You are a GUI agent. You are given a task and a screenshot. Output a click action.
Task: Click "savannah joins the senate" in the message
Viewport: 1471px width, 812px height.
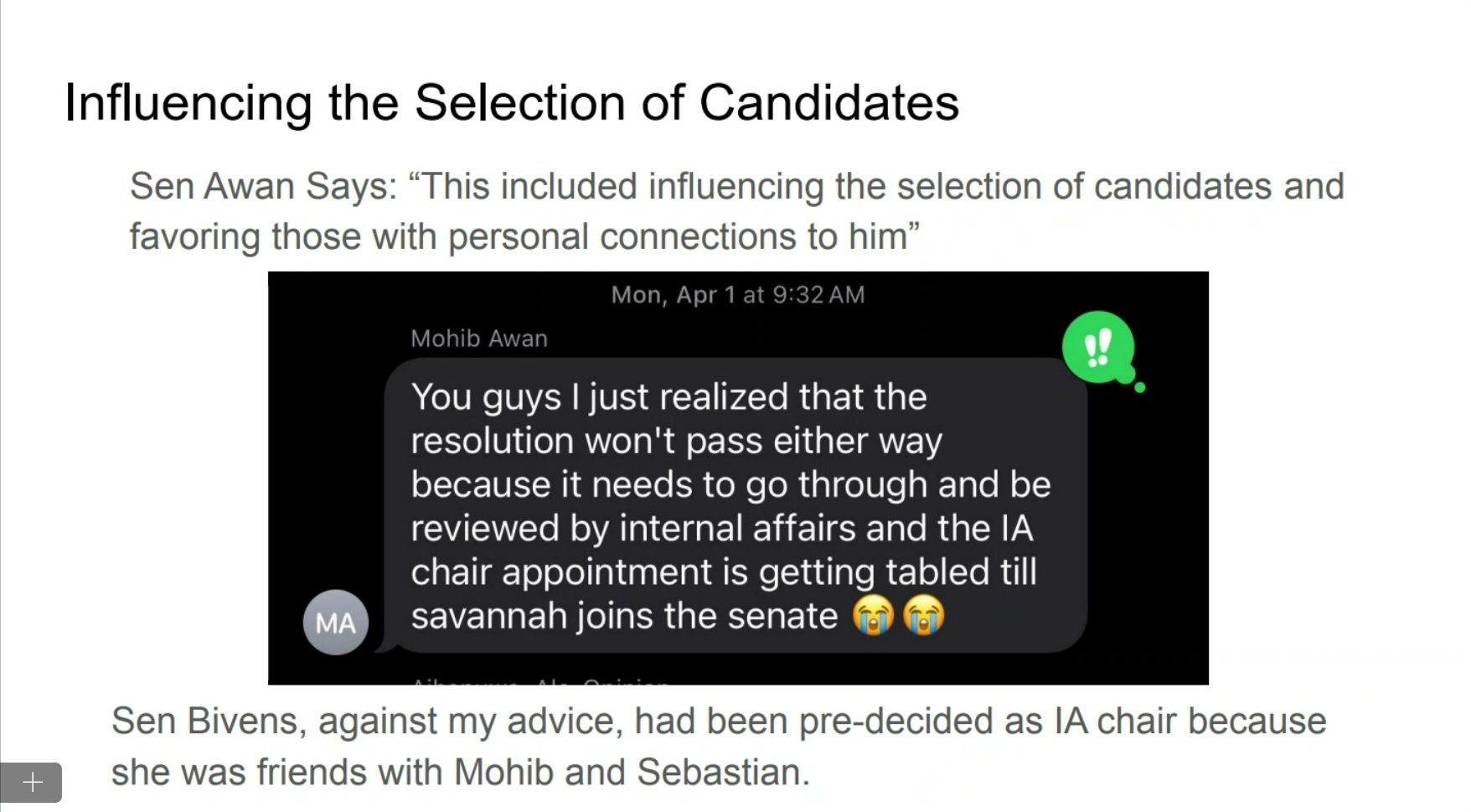coord(623,616)
